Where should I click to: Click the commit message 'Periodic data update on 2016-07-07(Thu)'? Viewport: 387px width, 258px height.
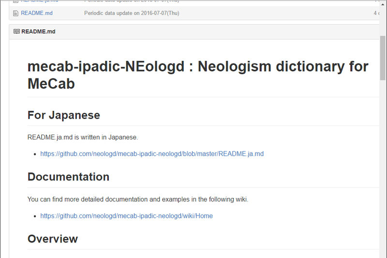pyautogui.click(x=132, y=13)
